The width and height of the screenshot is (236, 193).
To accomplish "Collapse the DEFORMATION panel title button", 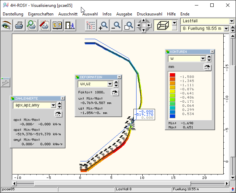I will tap(119, 77).
